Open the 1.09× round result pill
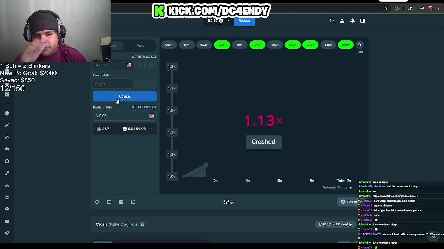Screen dimensions: 444x249 (x=169, y=45)
